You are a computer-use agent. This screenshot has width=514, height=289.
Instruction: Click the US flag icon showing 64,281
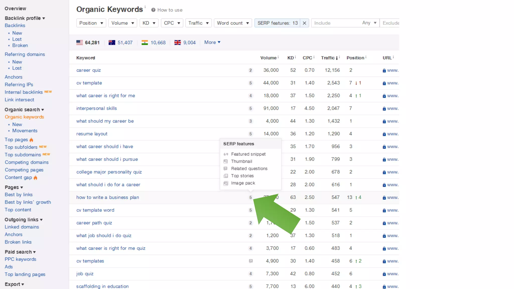[x=80, y=42]
